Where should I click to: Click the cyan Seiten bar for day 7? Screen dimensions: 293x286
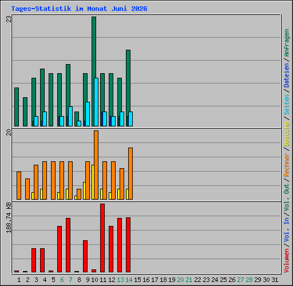click(70, 116)
